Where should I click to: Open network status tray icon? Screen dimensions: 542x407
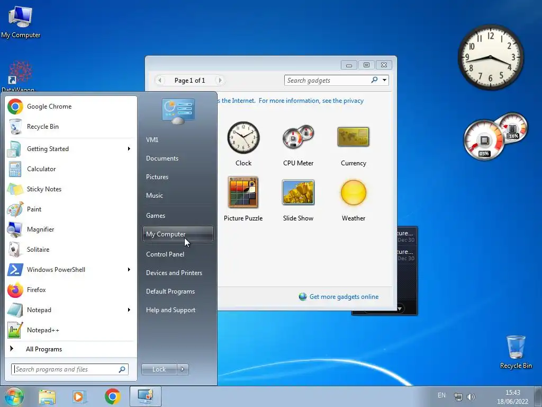point(458,396)
